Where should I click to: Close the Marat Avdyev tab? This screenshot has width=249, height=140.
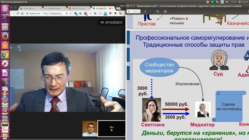(89, 9)
